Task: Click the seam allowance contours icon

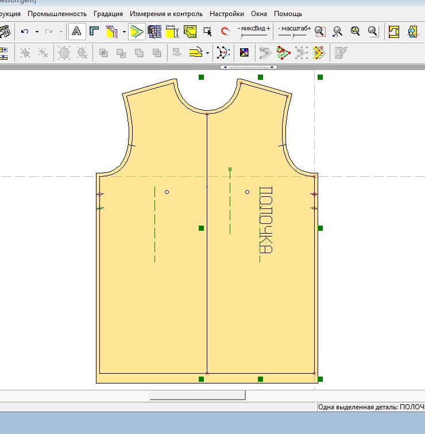Action: pos(112,32)
